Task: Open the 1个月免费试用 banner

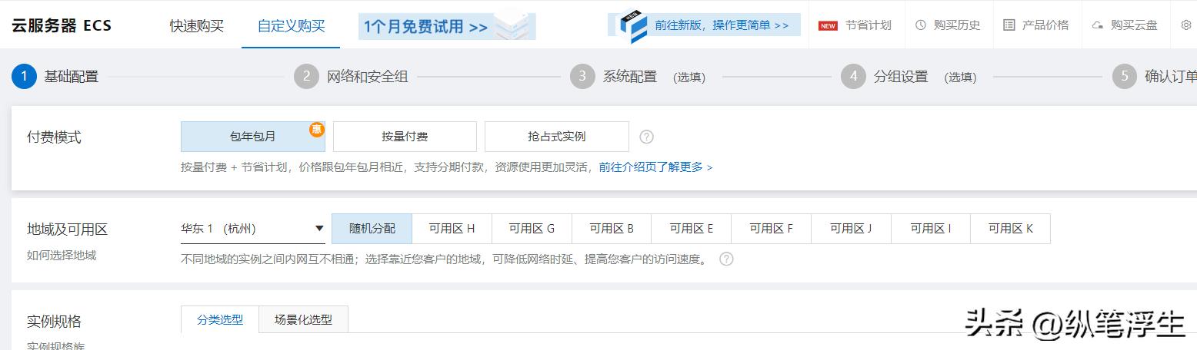Action: (447, 26)
